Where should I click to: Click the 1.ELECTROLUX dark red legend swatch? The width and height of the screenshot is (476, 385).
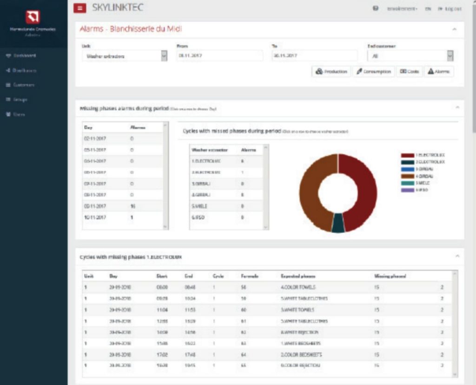407,154
